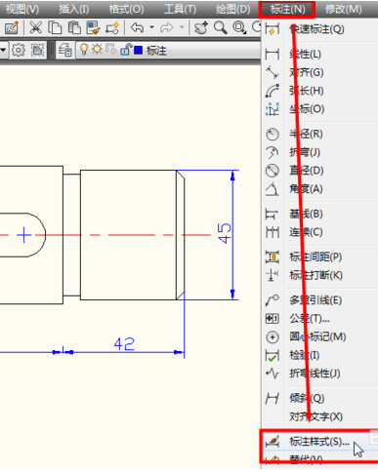Click the Match Properties brush icon

[x=94, y=28]
